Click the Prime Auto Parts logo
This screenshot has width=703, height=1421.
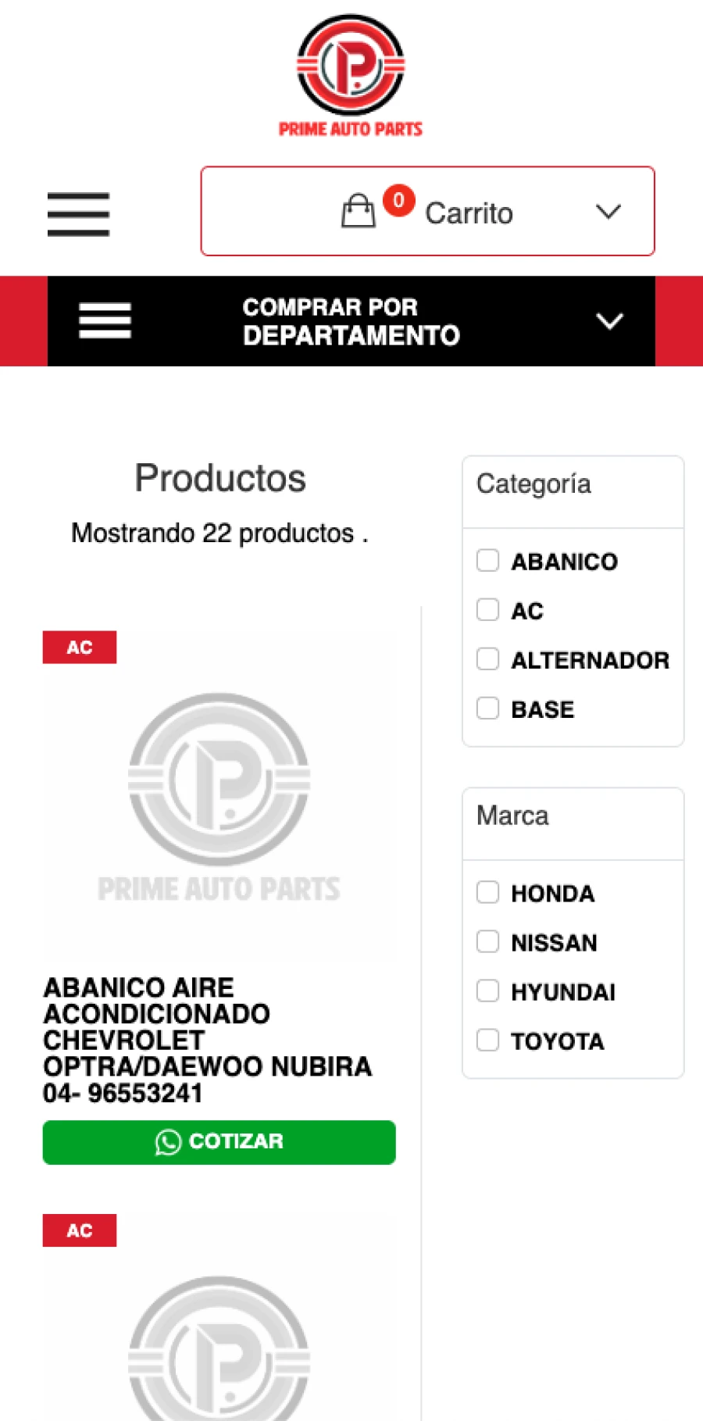click(x=351, y=76)
